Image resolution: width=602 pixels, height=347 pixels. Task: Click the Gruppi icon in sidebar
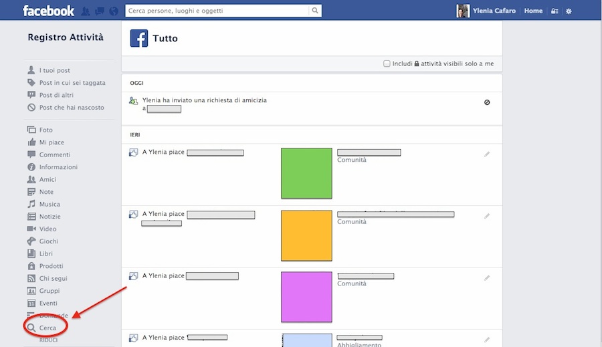pyautogui.click(x=31, y=291)
